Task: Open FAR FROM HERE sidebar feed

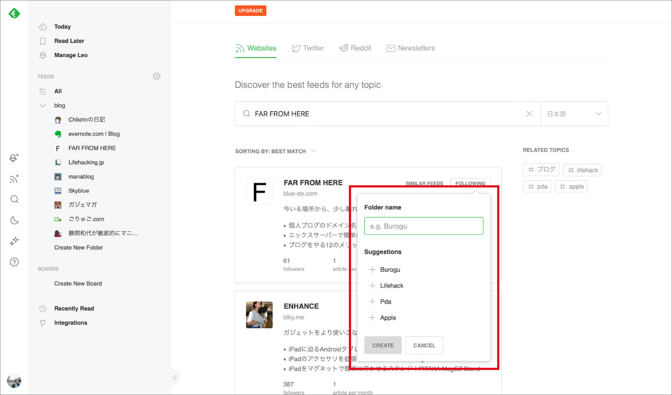Action: [92, 148]
